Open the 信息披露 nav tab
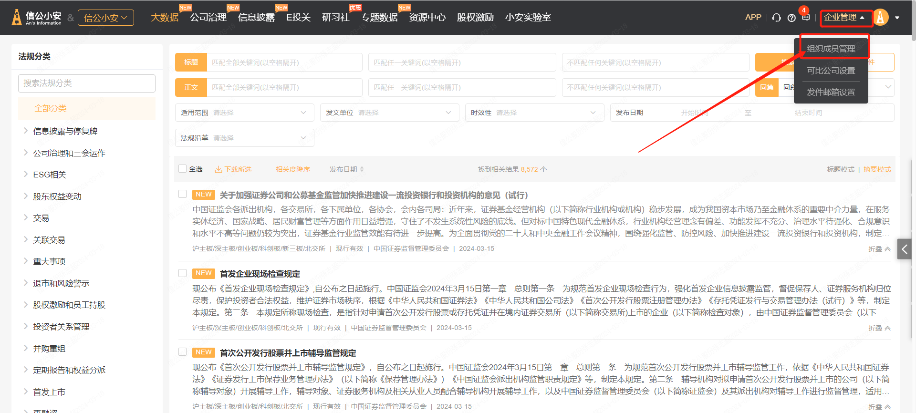Image resolution: width=916 pixels, height=413 pixels. pos(256,18)
